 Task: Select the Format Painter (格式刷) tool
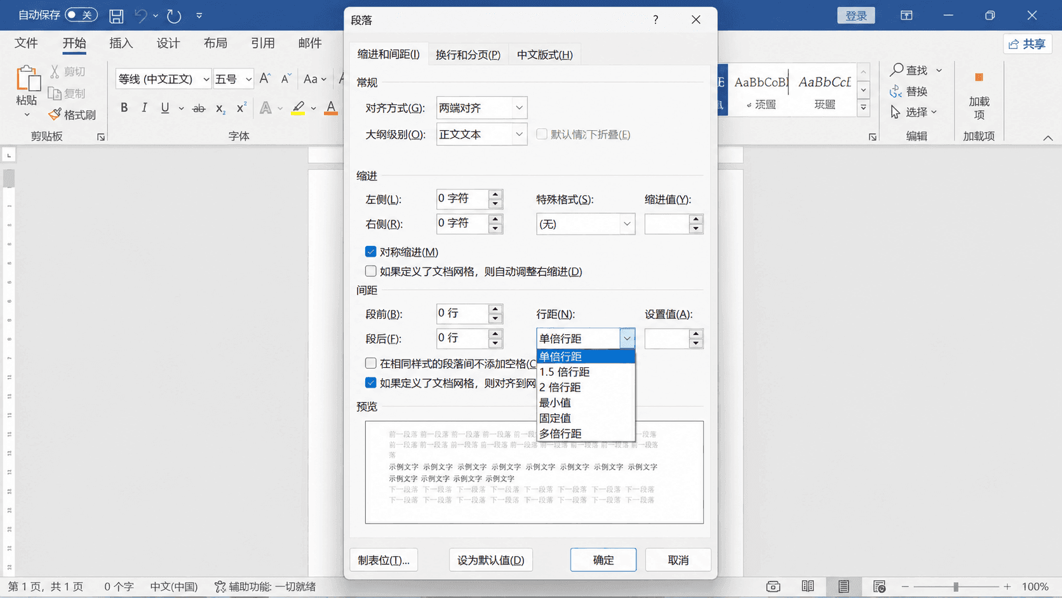tap(72, 114)
